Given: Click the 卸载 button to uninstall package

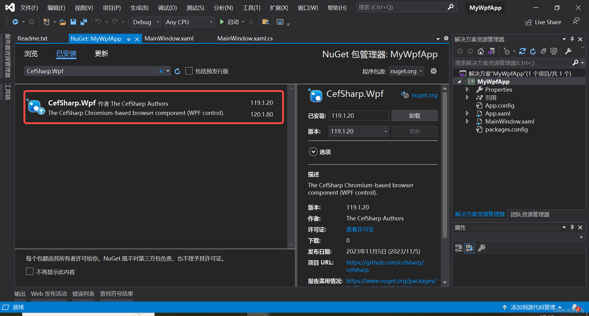Looking at the screenshot, I should click(x=414, y=116).
